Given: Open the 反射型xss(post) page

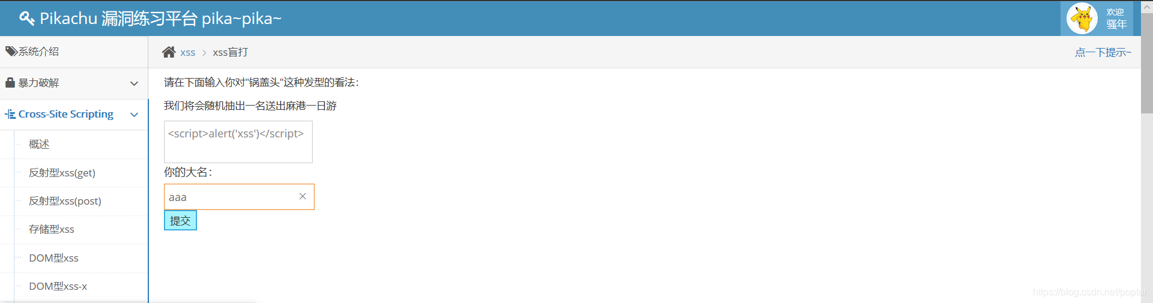Looking at the screenshot, I should click(65, 201).
